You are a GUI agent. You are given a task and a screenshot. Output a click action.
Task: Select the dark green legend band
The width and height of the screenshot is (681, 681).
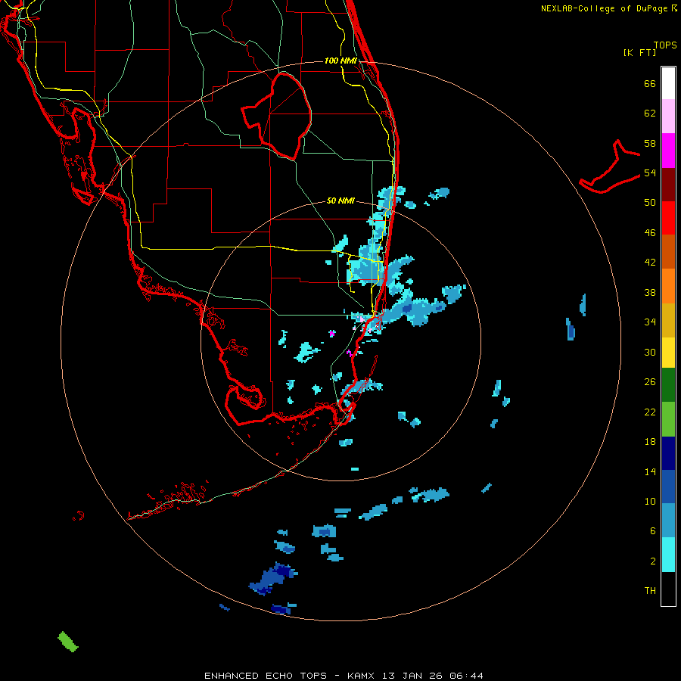point(668,385)
